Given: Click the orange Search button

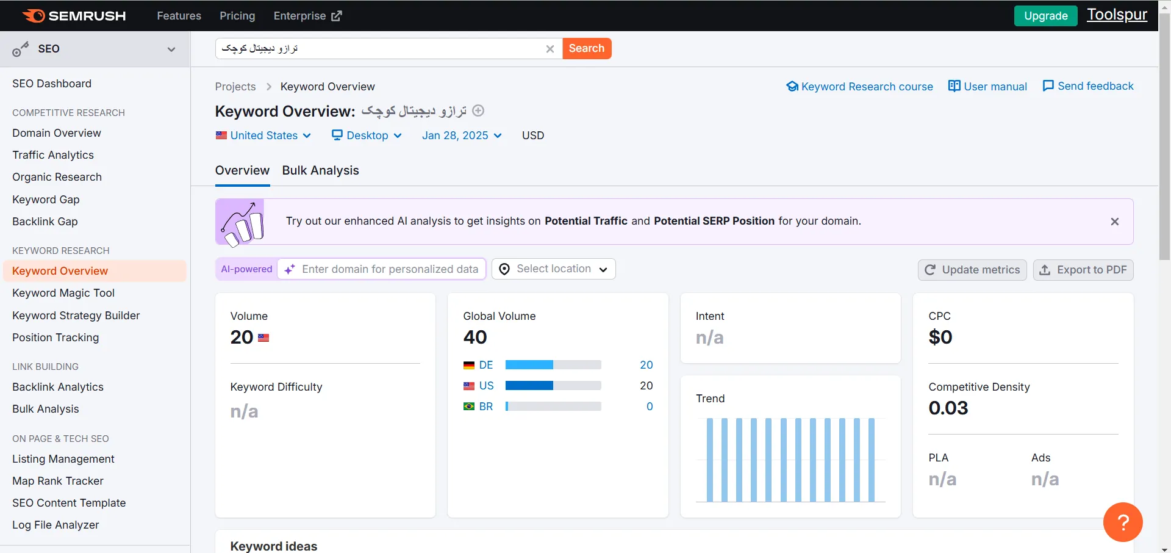Looking at the screenshot, I should [587, 49].
